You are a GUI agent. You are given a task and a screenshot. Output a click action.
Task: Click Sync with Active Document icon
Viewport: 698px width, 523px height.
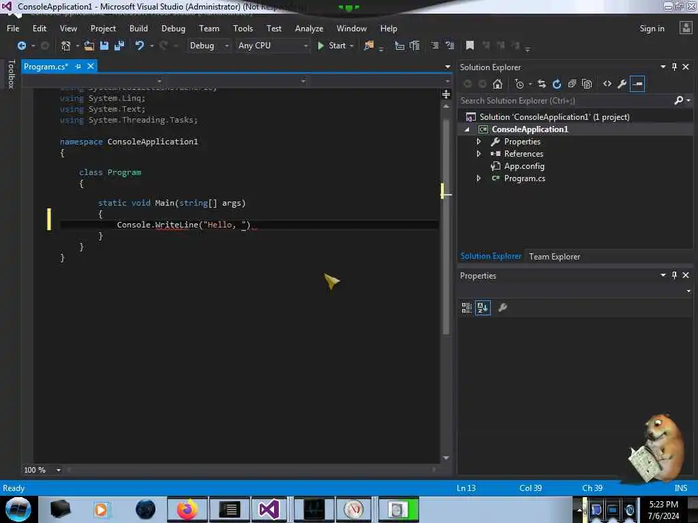[x=542, y=84]
